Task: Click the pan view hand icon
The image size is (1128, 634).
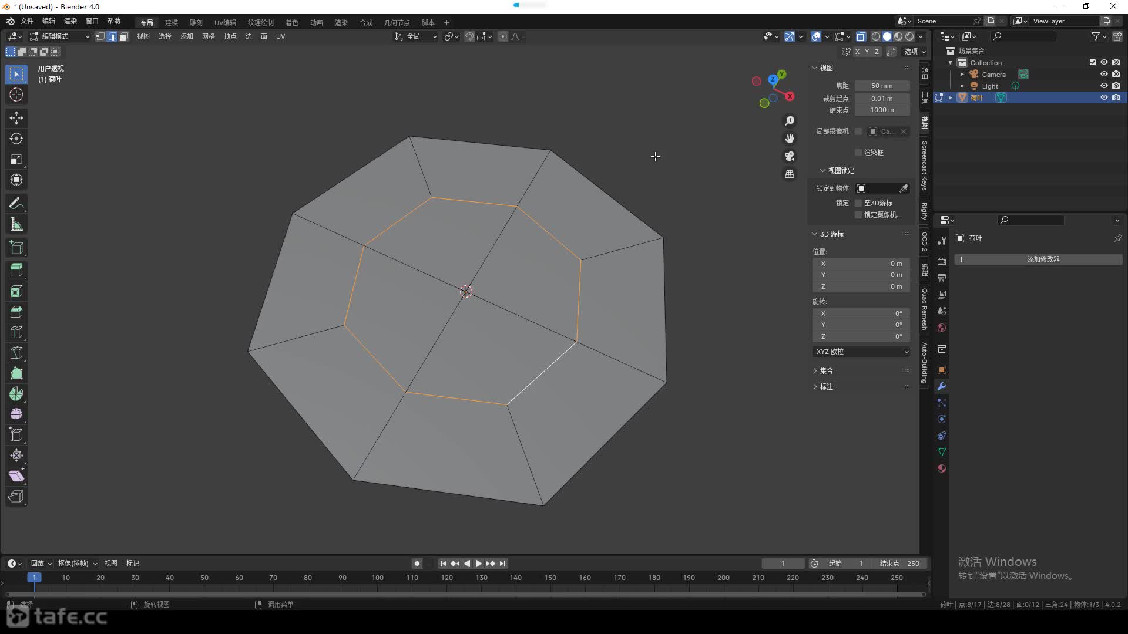Action: point(790,139)
